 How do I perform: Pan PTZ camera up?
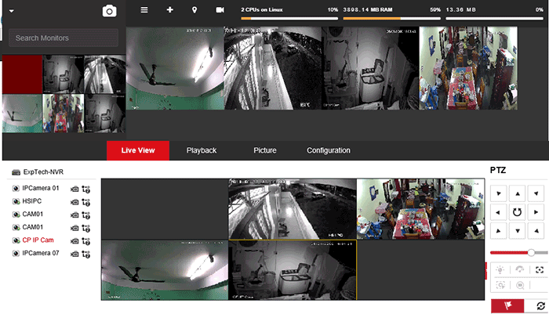tap(518, 193)
